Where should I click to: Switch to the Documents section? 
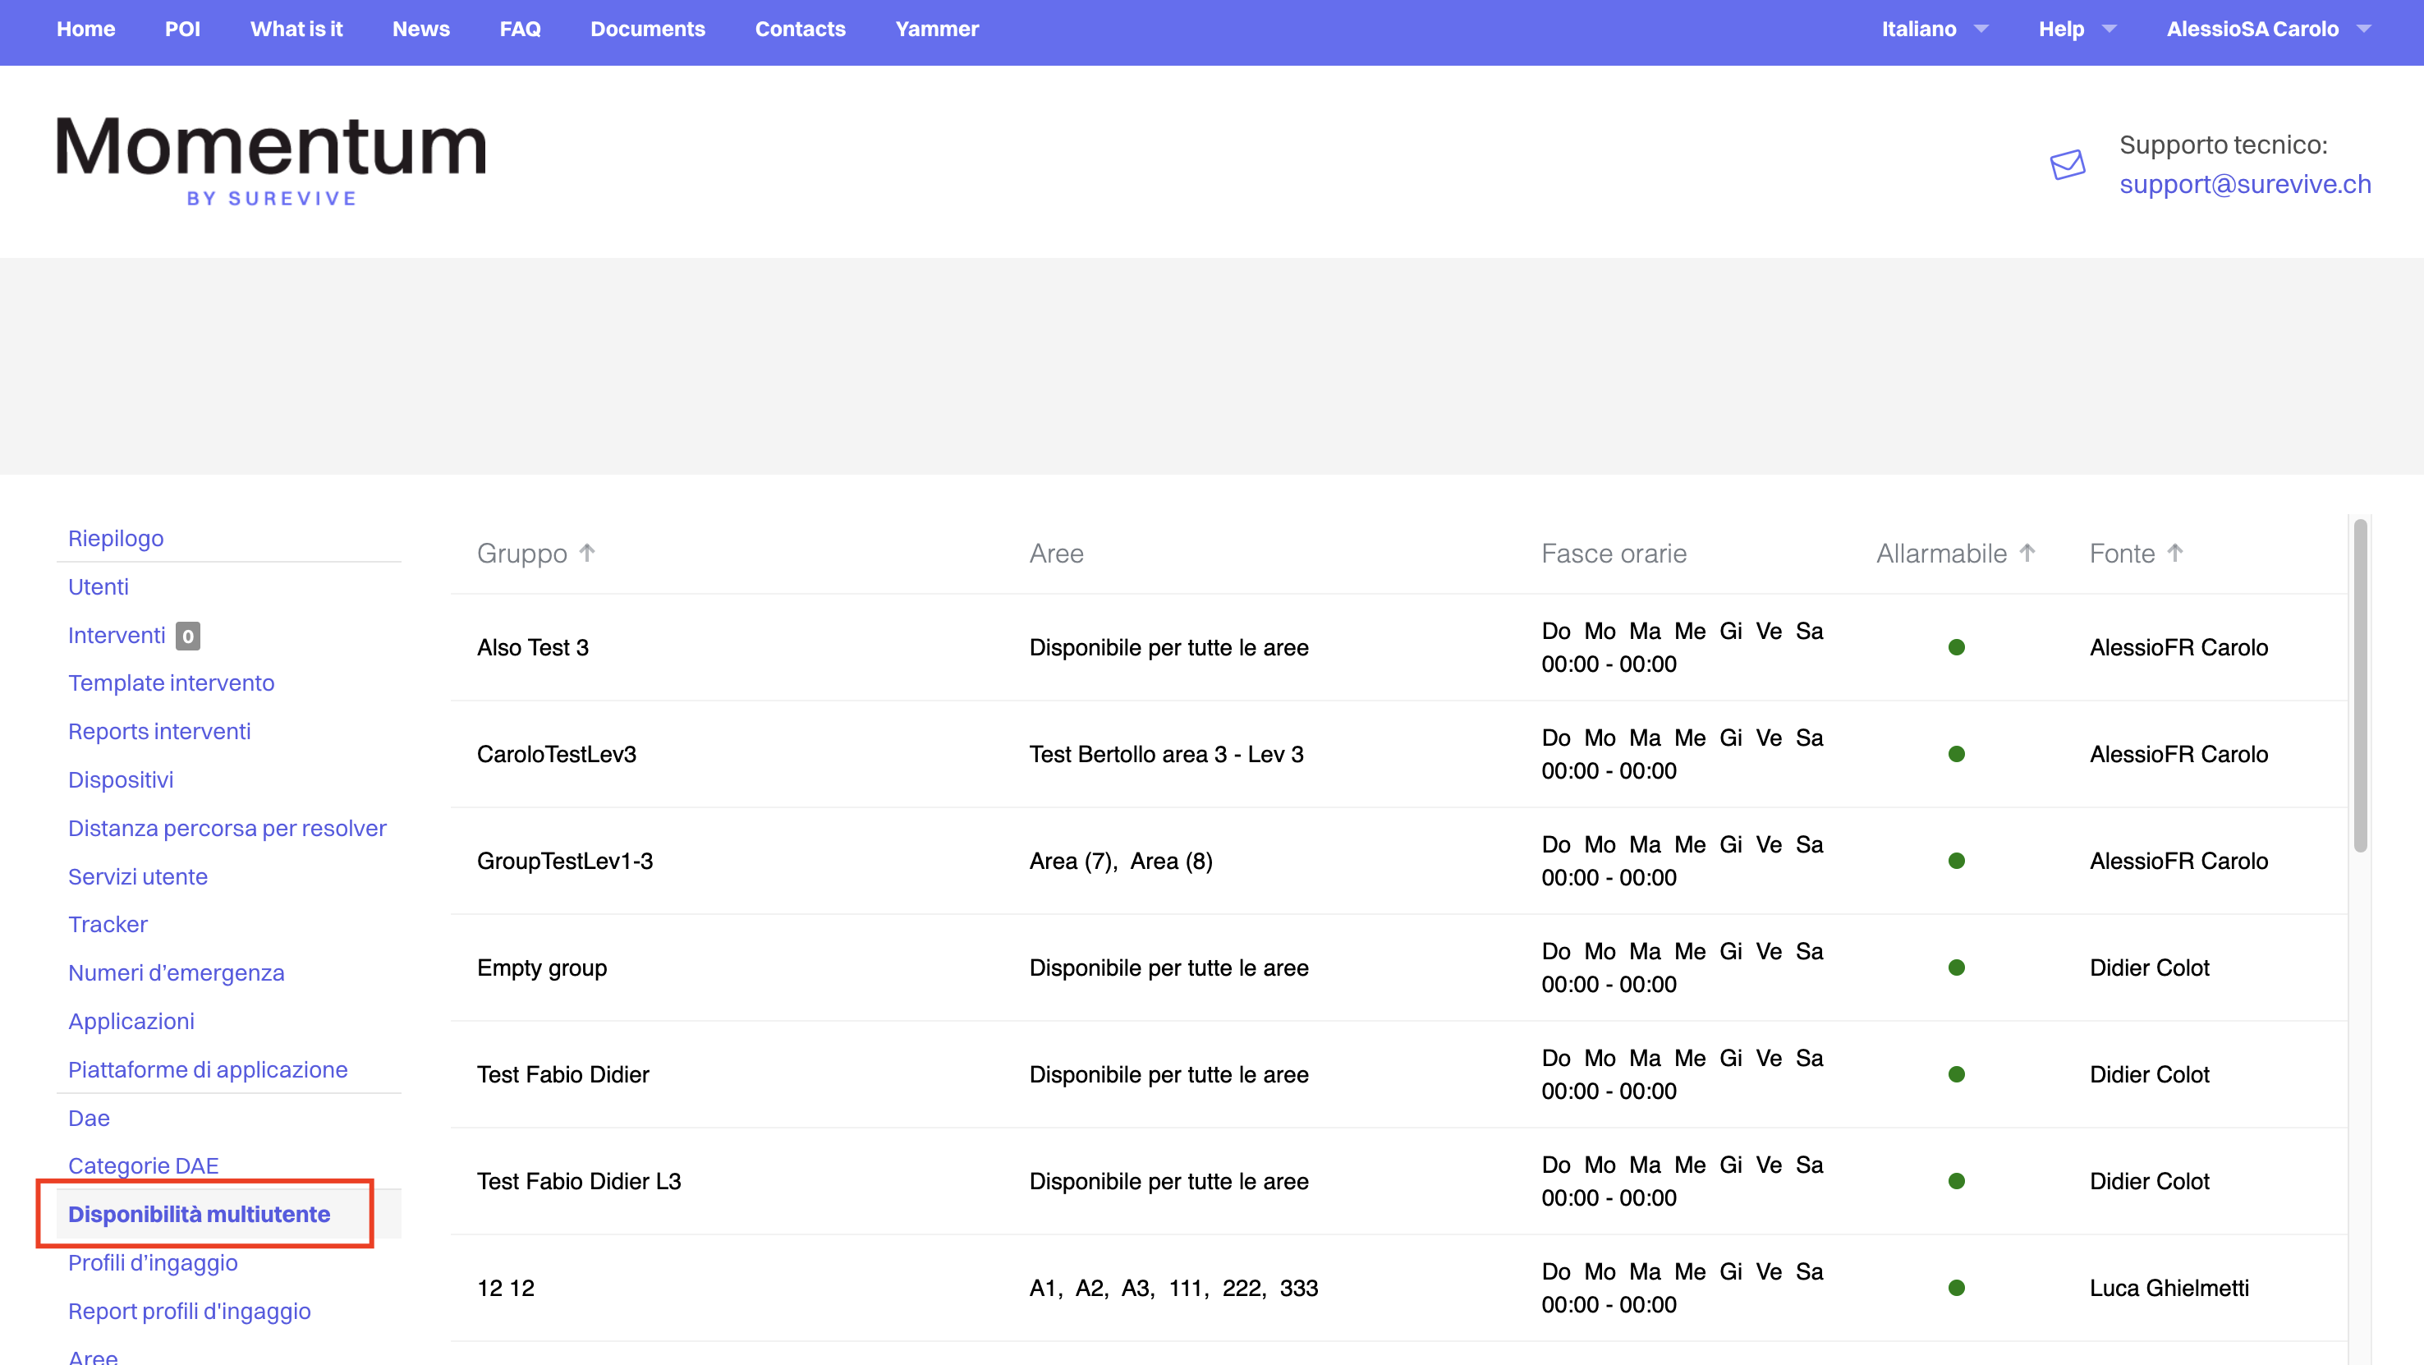coord(647,28)
